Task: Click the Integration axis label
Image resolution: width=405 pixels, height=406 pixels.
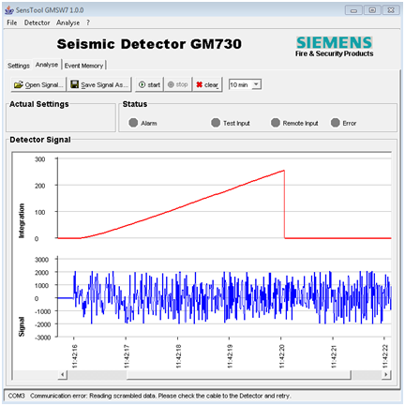Action: coord(22,220)
